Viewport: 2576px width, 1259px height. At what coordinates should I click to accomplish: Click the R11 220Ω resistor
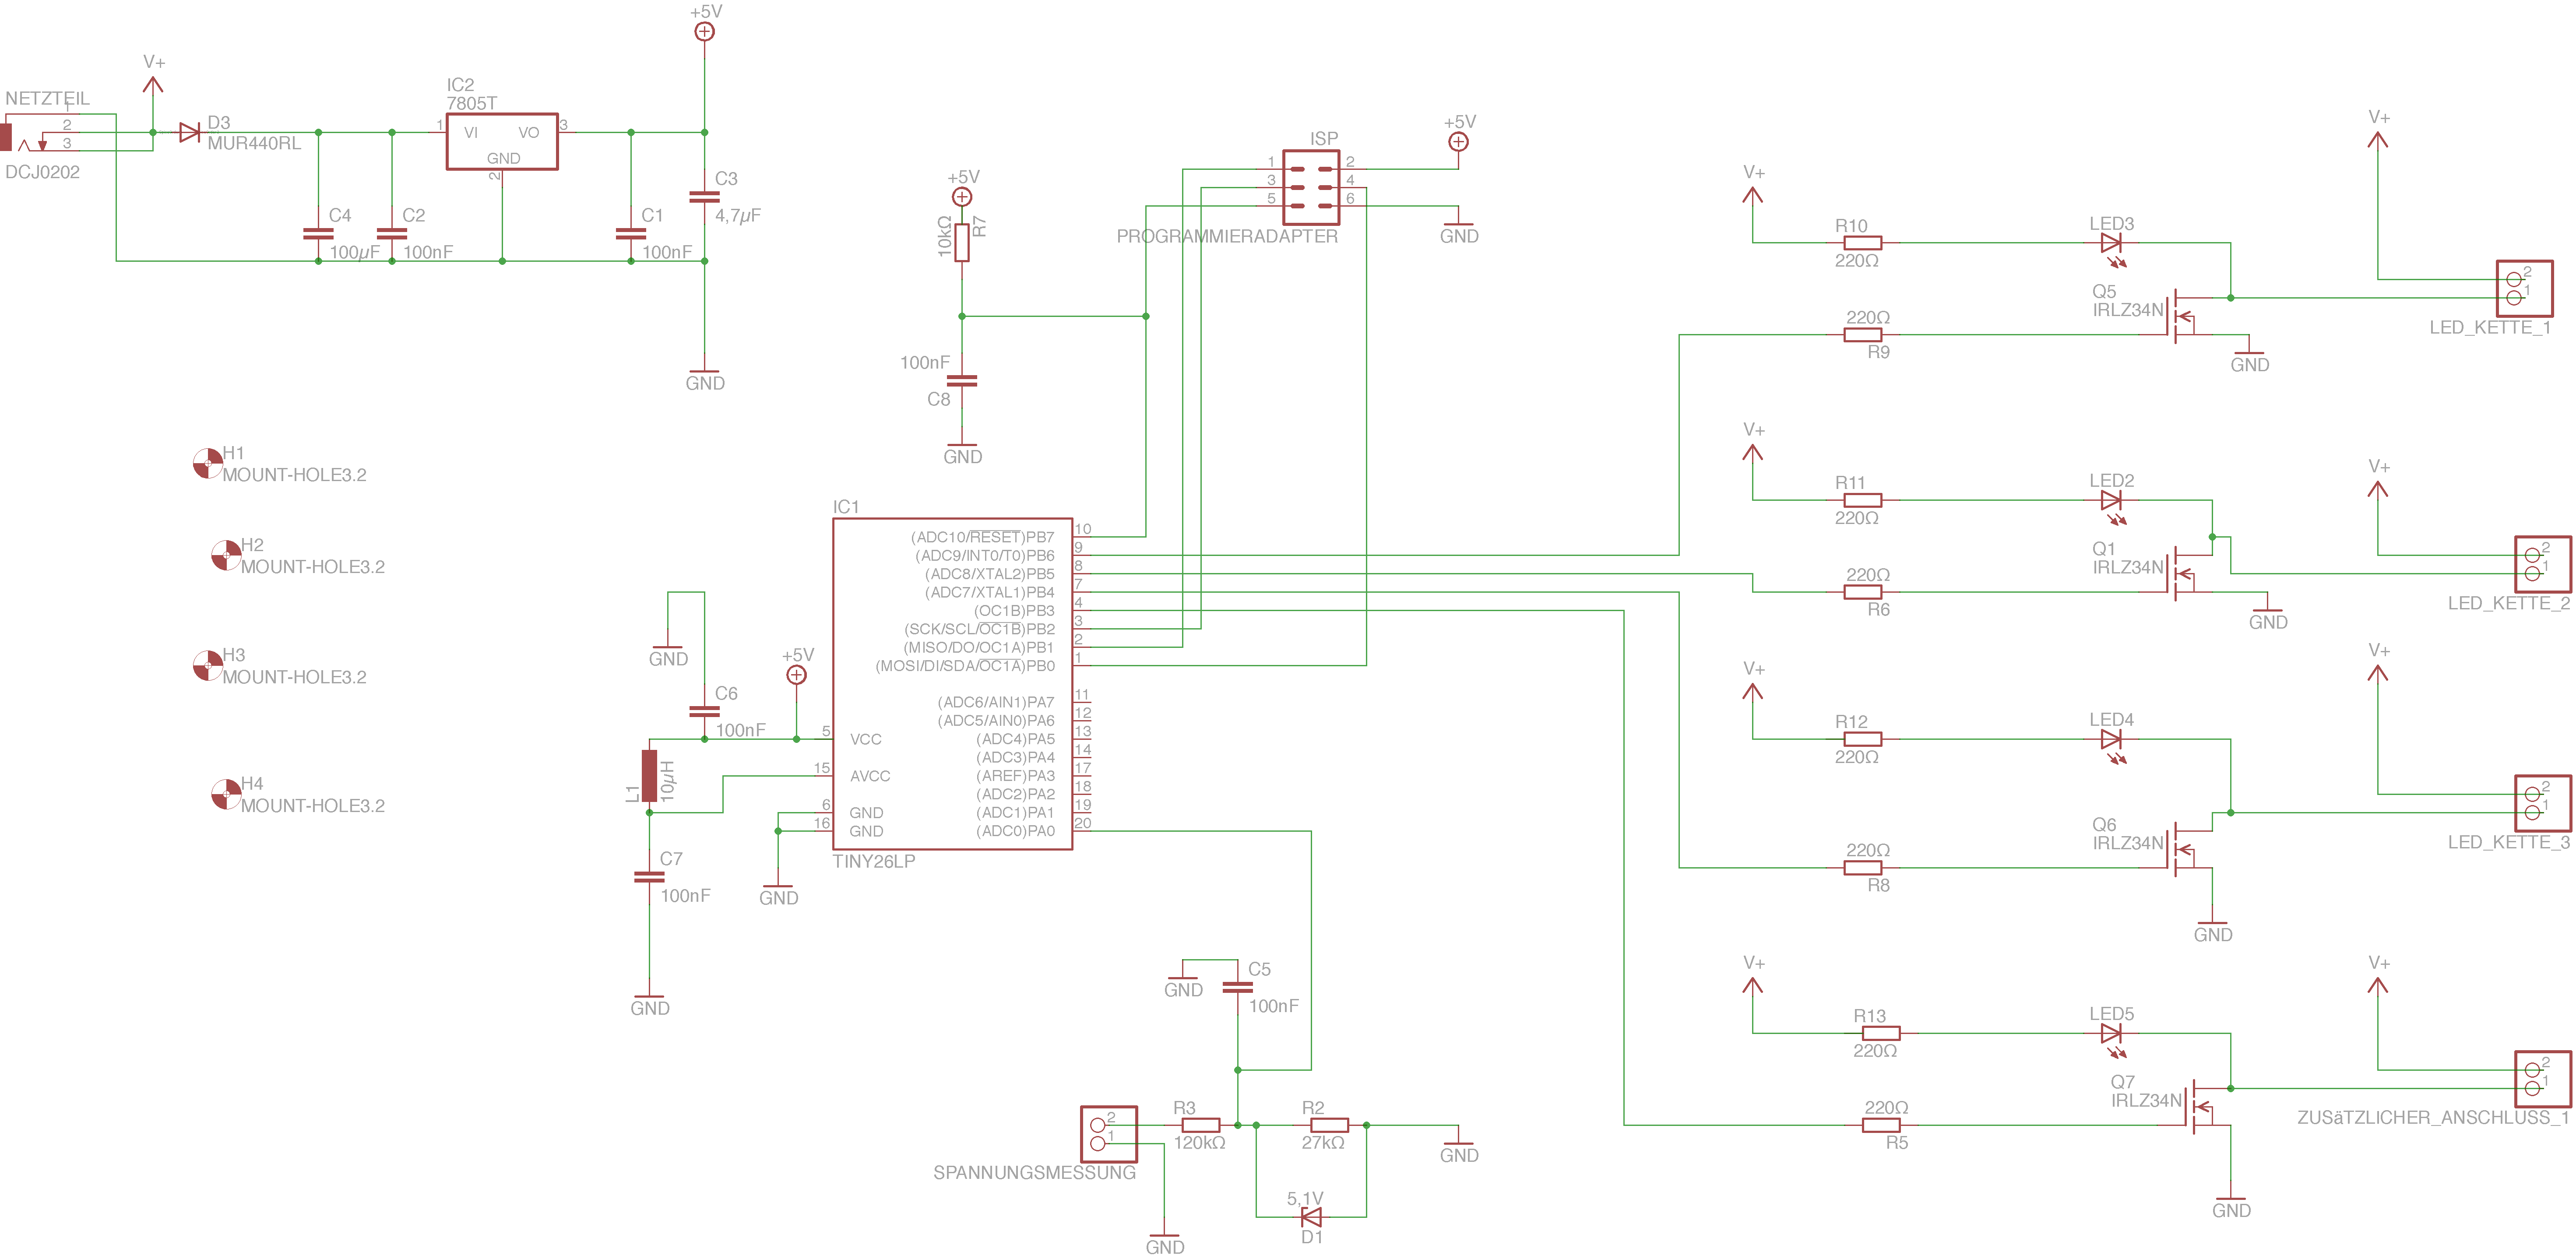click(1862, 500)
